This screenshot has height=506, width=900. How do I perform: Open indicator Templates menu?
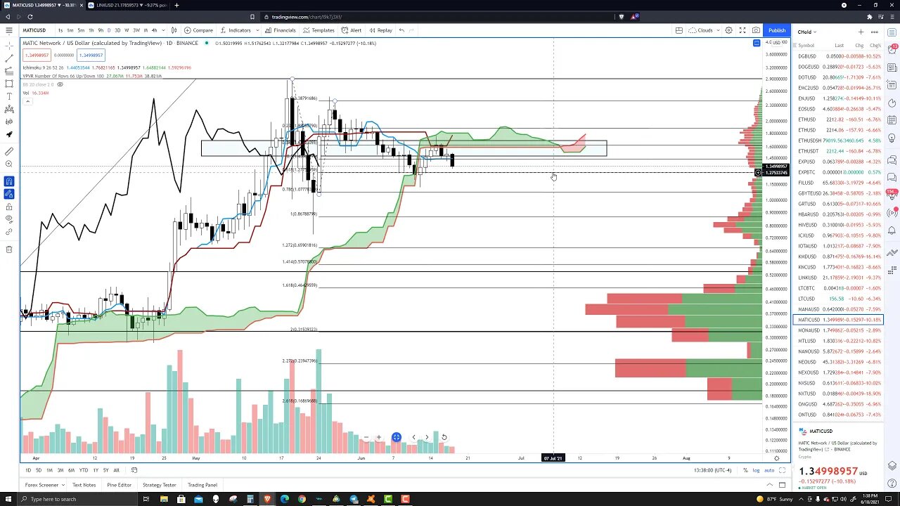tap(319, 30)
